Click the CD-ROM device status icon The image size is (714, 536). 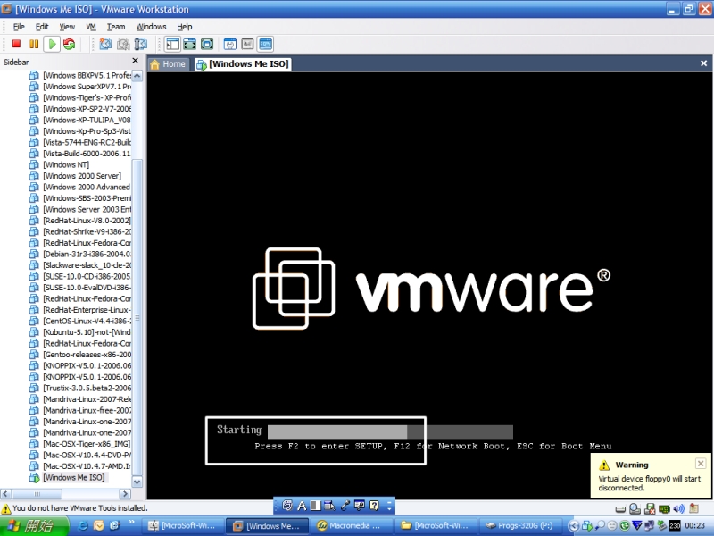[635, 508]
